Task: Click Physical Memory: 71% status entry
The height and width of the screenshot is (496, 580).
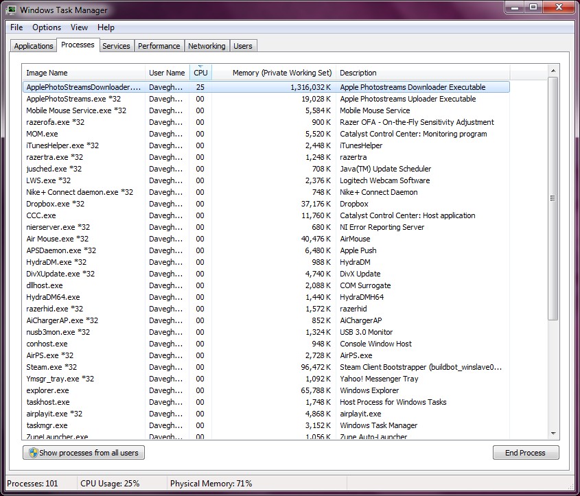Action: [211, 484]
